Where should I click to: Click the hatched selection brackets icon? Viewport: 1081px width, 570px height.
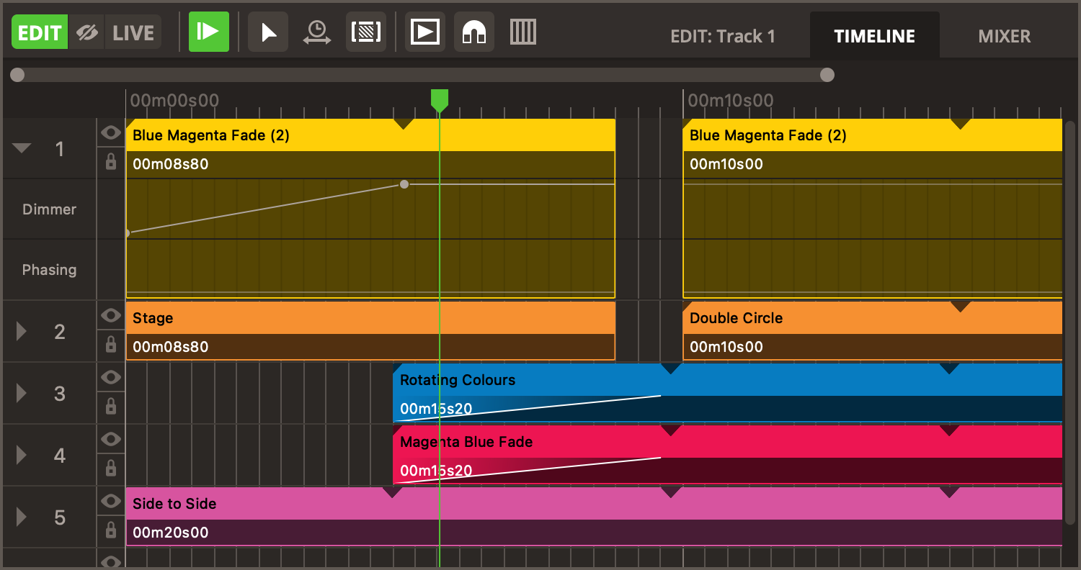[x=366, y=32]
